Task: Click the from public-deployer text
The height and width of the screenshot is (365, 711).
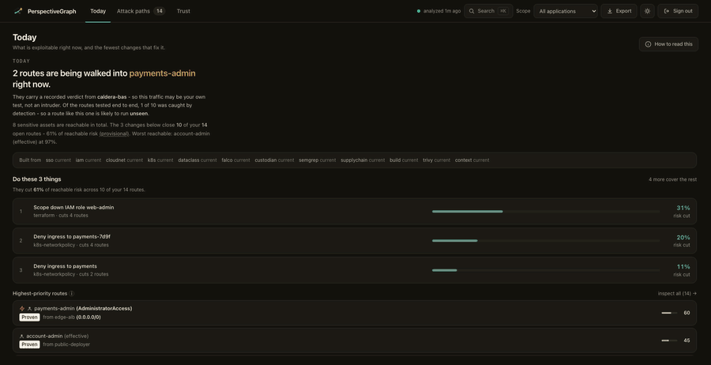Action: coord(66,344)
